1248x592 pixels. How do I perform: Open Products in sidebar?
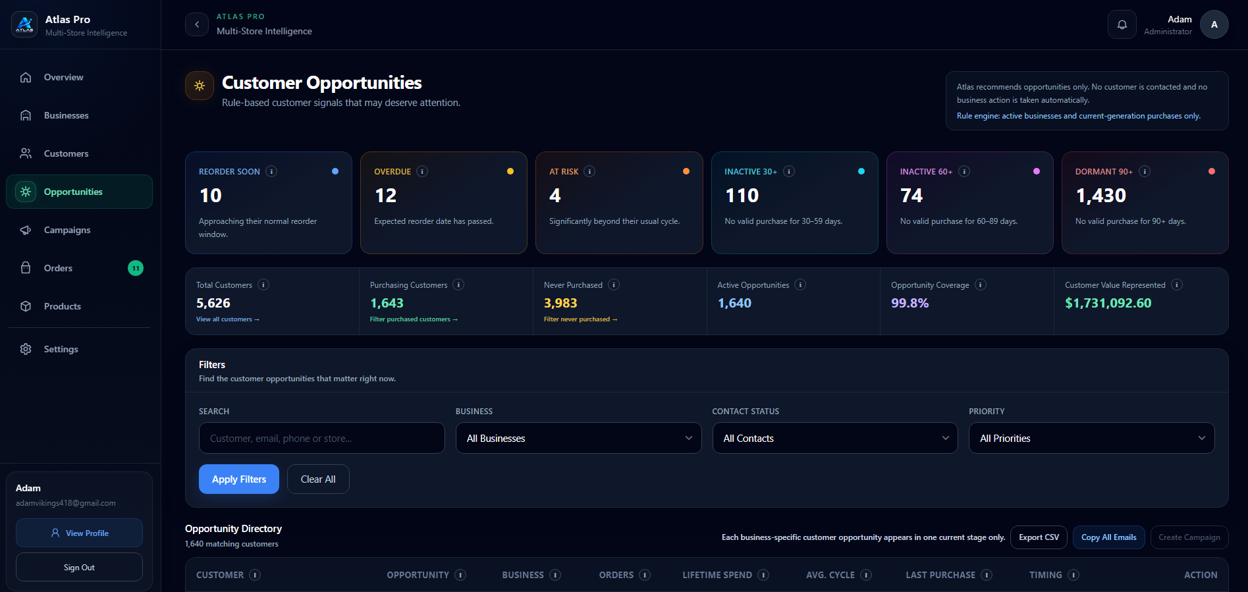(79, 306)
